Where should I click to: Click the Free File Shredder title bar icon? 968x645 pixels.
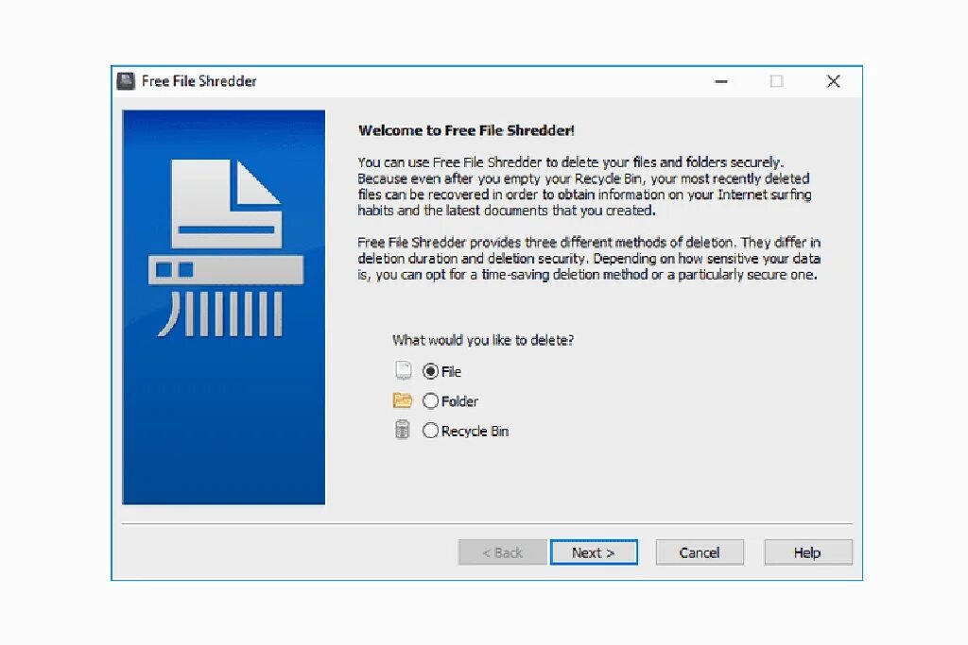(126, 81)
